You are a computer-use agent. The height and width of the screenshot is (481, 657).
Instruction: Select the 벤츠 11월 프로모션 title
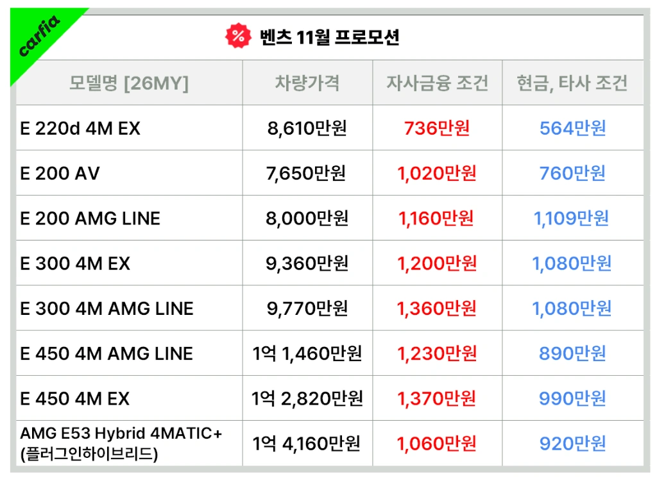(x=330, y=37)
